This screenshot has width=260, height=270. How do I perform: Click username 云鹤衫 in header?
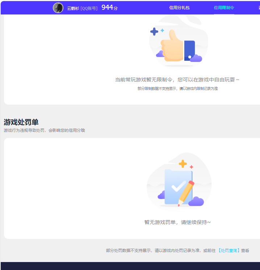[x=73, y=8]
